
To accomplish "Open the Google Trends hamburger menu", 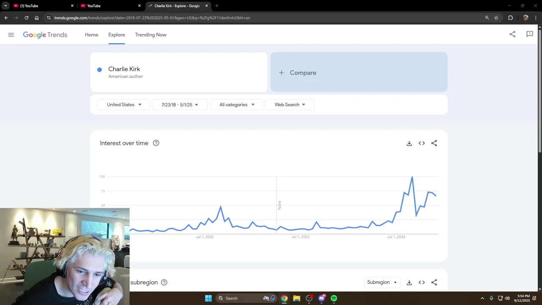I will (x=11, y=35).
